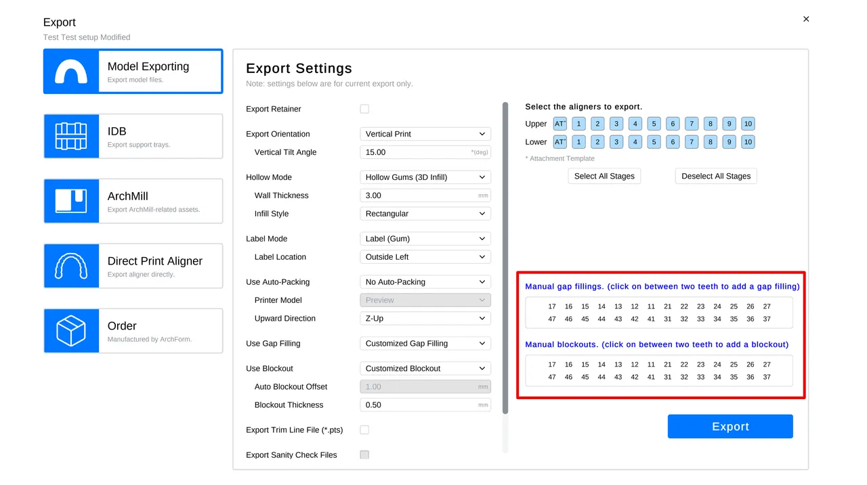This screenshot has height=485, width=867.
Task: Expand the Infill Style dropdown
Action: [425, 214]
